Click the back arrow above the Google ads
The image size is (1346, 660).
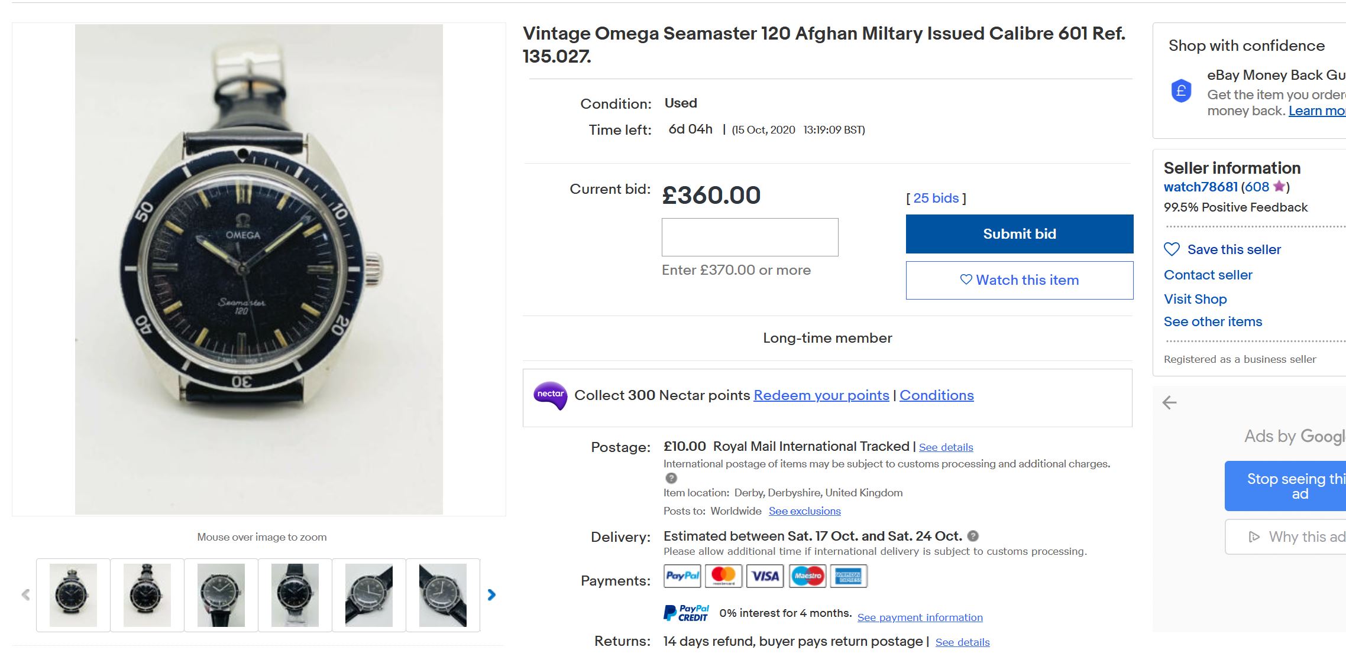click(1170, 403)
